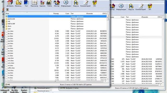Select the ibxm folder icon
Viewport: 167px width, 93px height.
click(x=6, y=26)
